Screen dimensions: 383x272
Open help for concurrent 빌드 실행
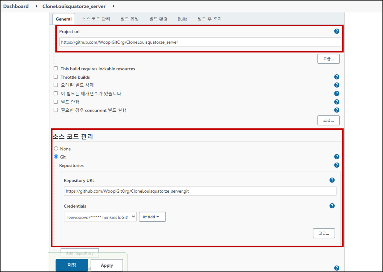[337, 110]
